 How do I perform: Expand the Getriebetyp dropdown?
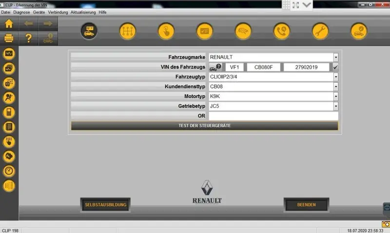336,106
